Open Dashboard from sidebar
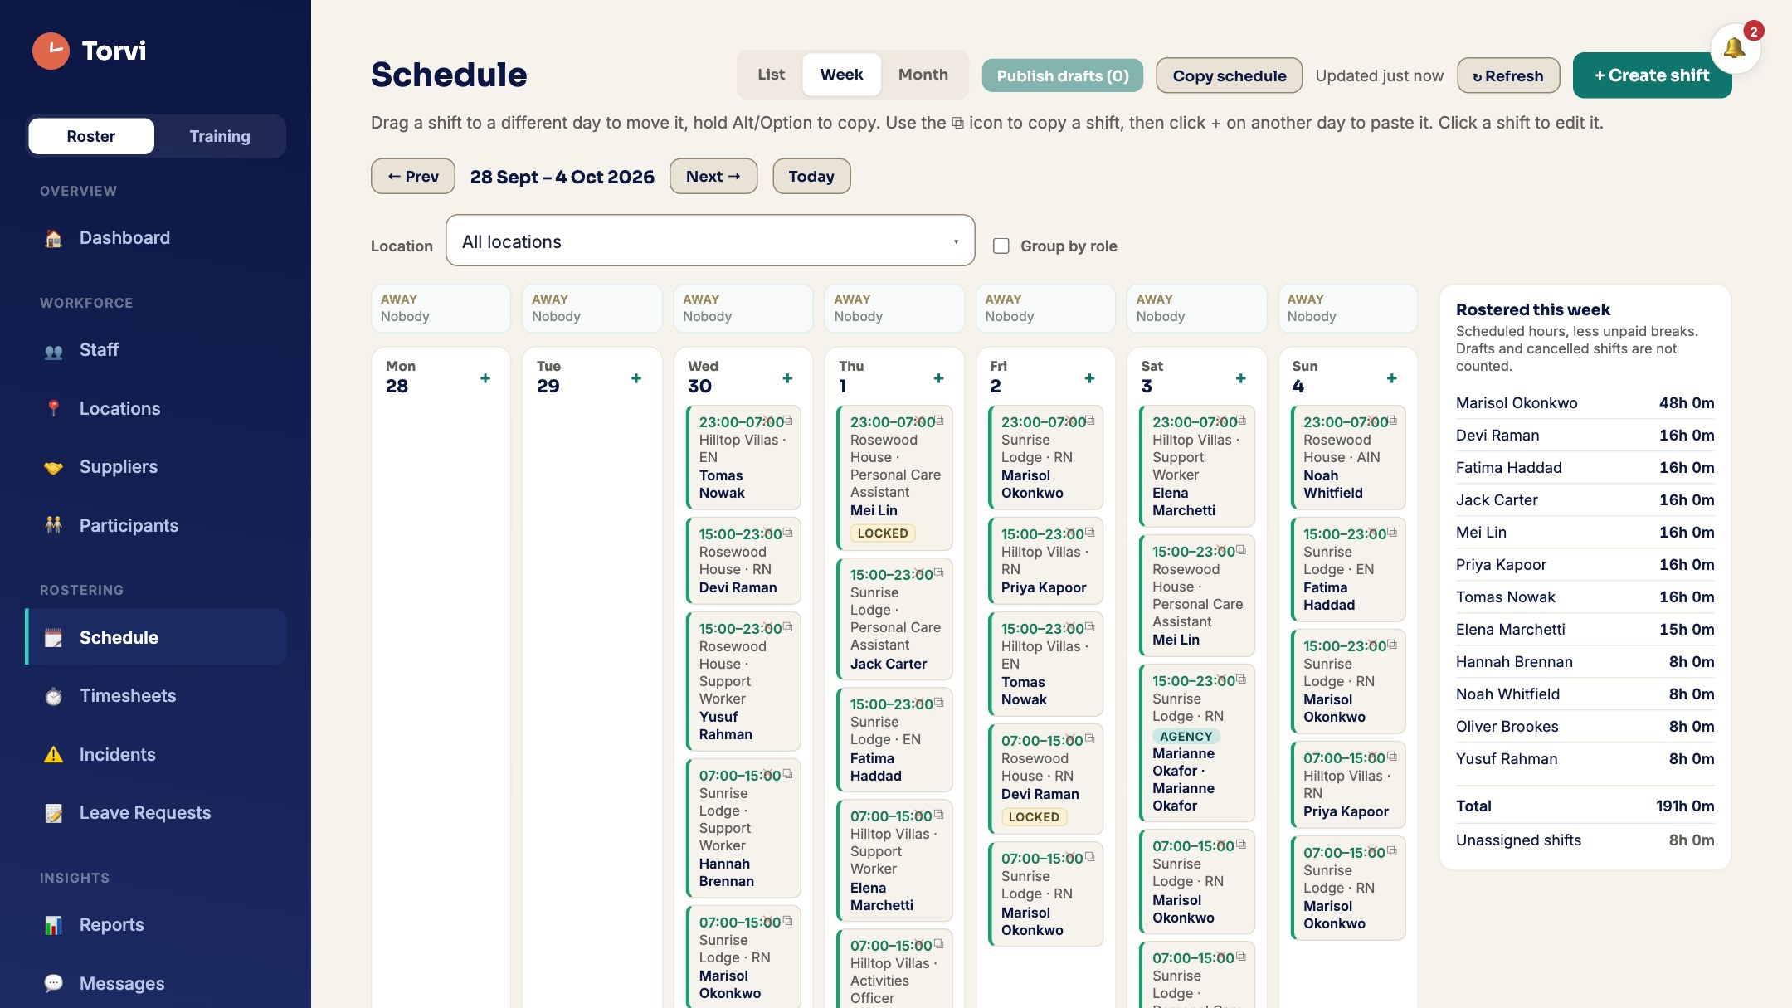 click(x=156, y=238)
